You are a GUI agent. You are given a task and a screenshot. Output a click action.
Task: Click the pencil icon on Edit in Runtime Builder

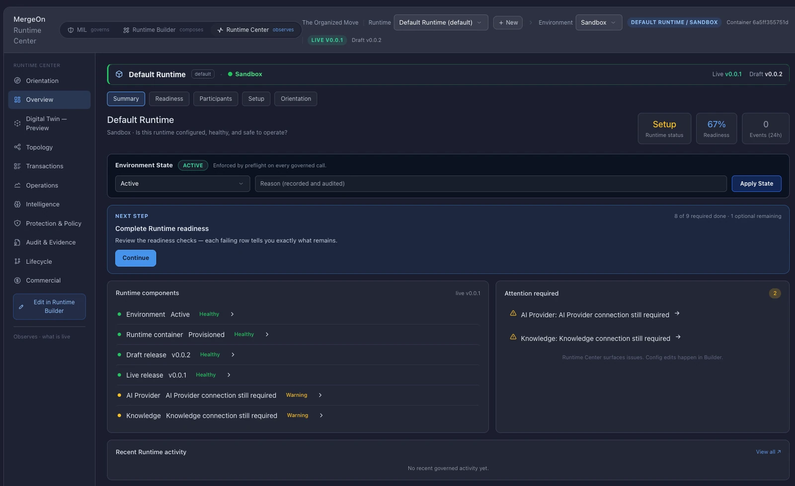(x=21, y=307)
